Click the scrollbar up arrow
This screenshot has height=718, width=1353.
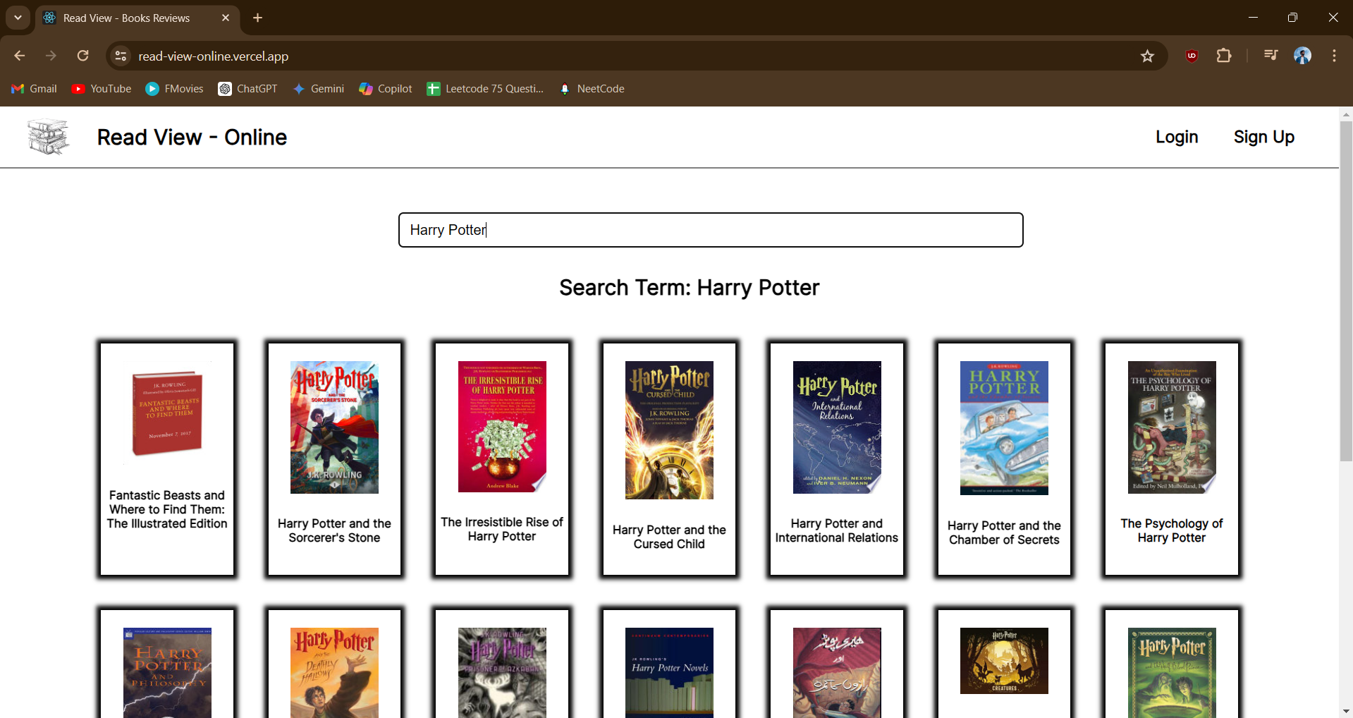1346,114
